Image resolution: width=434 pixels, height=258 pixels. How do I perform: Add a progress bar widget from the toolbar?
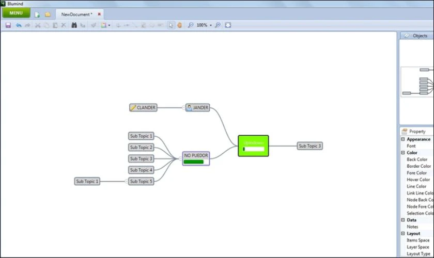[x=152, y=25]
